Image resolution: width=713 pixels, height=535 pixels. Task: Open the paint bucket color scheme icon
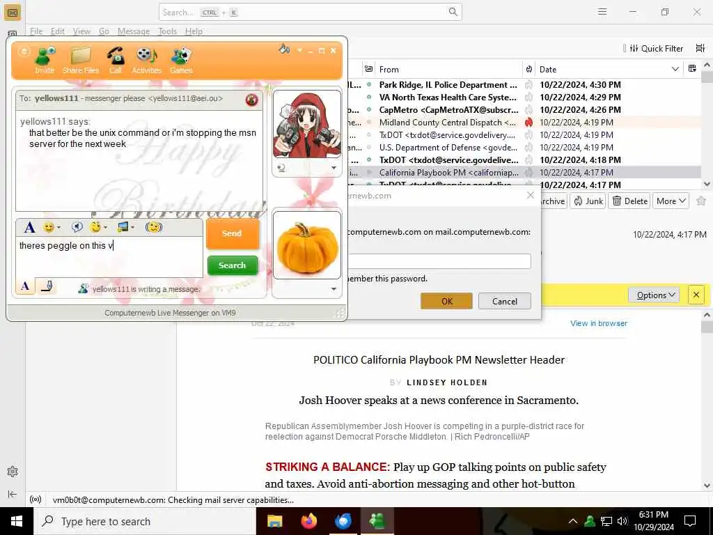click(284, 49)
